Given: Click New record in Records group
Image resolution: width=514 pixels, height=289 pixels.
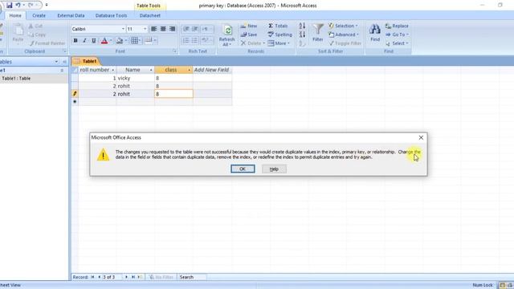Looking at the screenshot, I should [249, 26].
